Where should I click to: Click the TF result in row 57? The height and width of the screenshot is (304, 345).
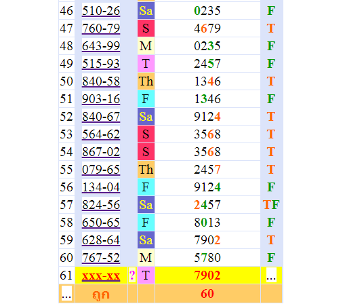(271, 205)
